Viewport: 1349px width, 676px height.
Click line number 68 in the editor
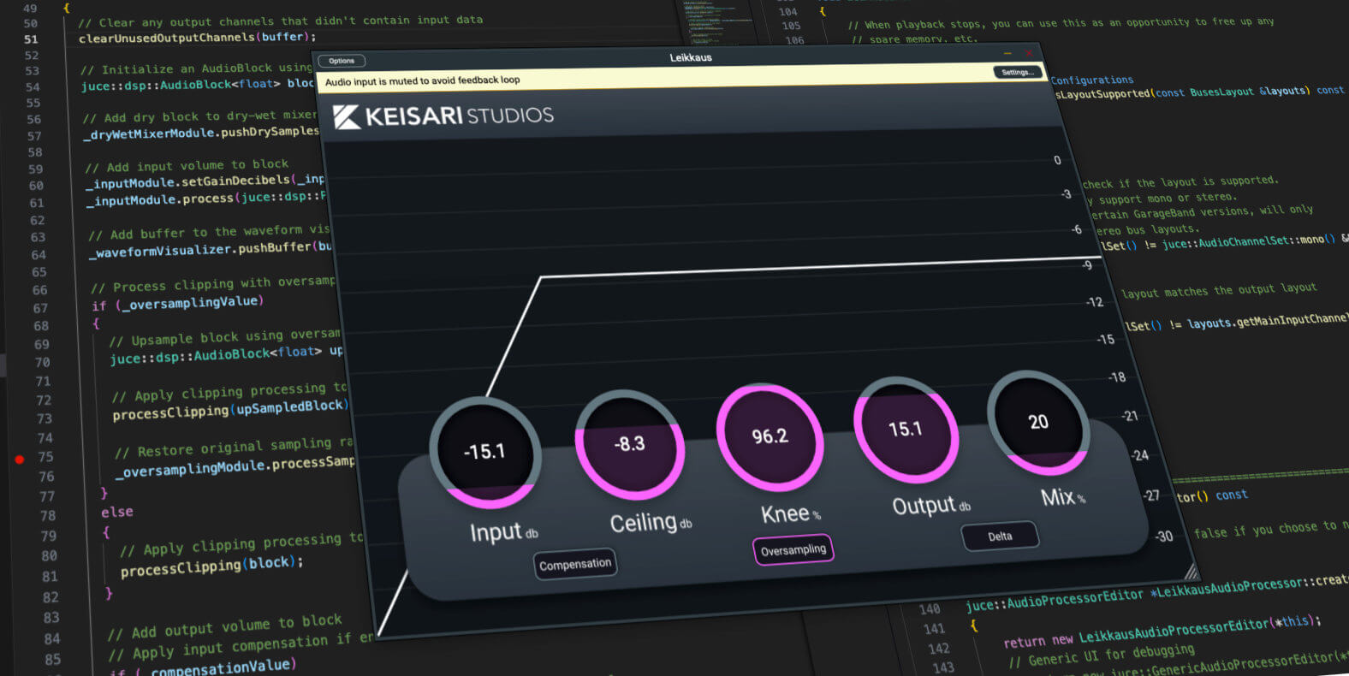41,326
